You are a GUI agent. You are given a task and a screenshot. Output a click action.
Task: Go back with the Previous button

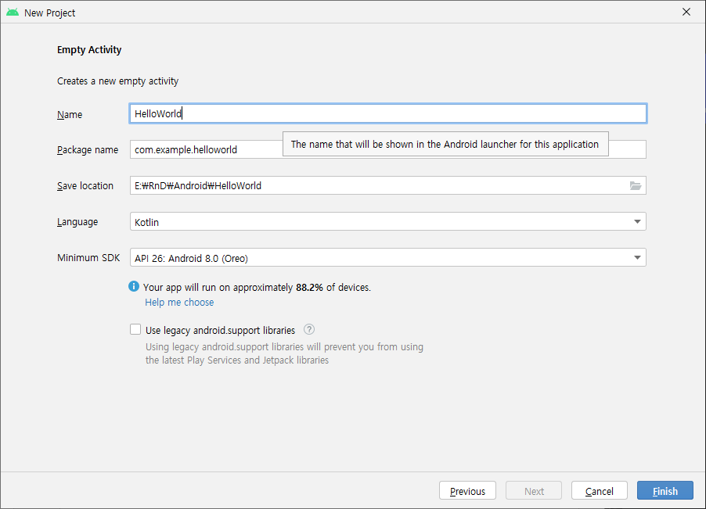click(x=467, y=490)
